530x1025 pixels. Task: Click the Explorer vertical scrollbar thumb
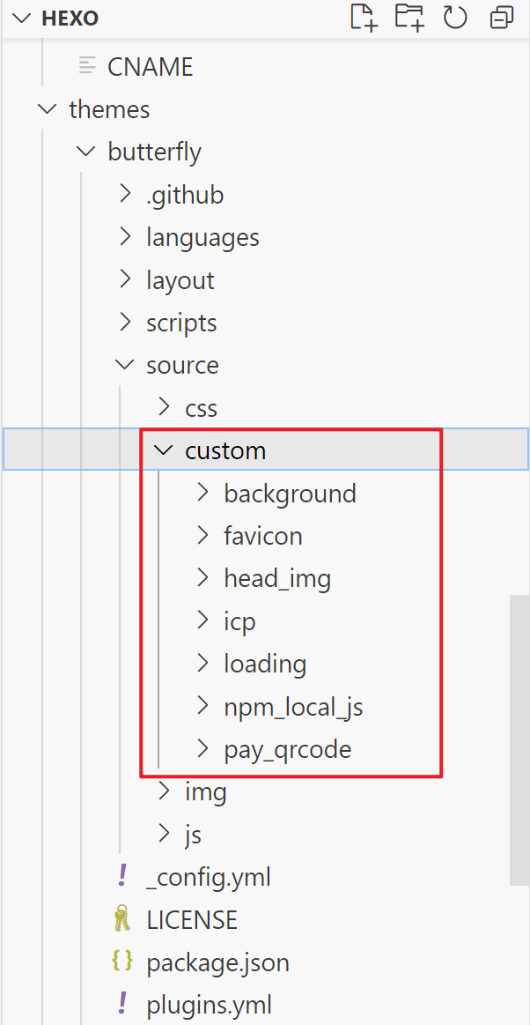[519, 739]
